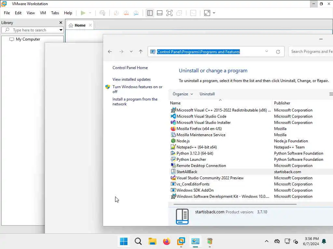Toggle the thumbnail bar view icon

pyautogui.click(x=159, y=13)
